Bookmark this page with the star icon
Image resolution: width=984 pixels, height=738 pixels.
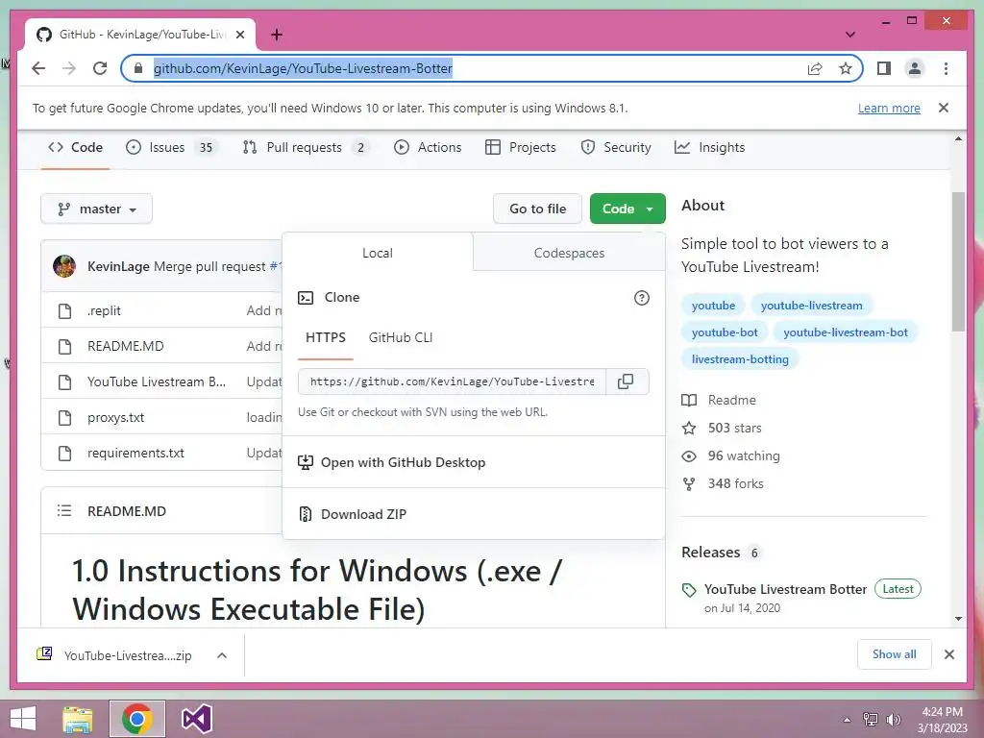tap(846, 68)
